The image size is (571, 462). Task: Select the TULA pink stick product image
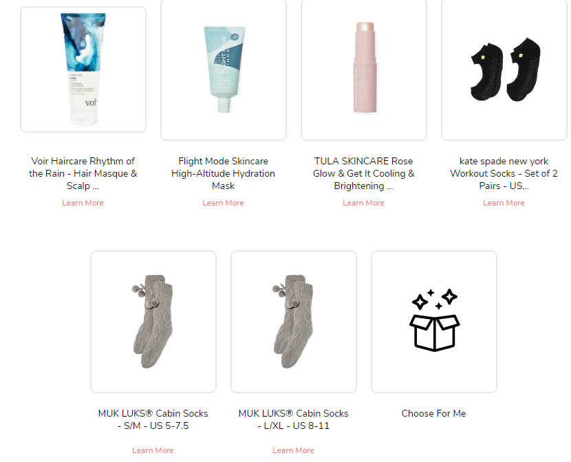point(365,67)
